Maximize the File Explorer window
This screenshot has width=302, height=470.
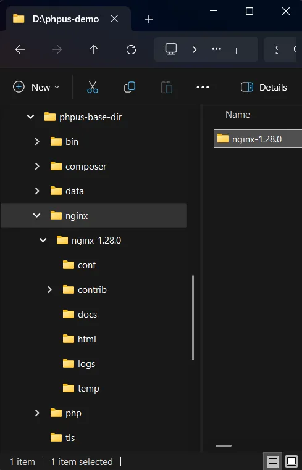[x=250, y=11]
